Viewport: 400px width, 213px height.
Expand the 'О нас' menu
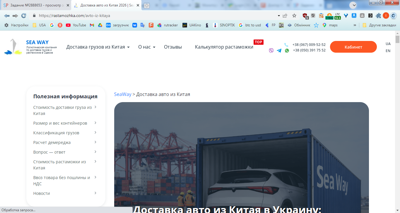click(147, 47)
